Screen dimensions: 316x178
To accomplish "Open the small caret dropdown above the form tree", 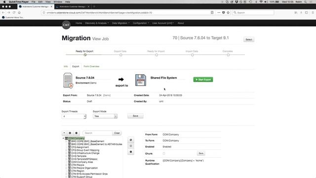I will [64, 133].
